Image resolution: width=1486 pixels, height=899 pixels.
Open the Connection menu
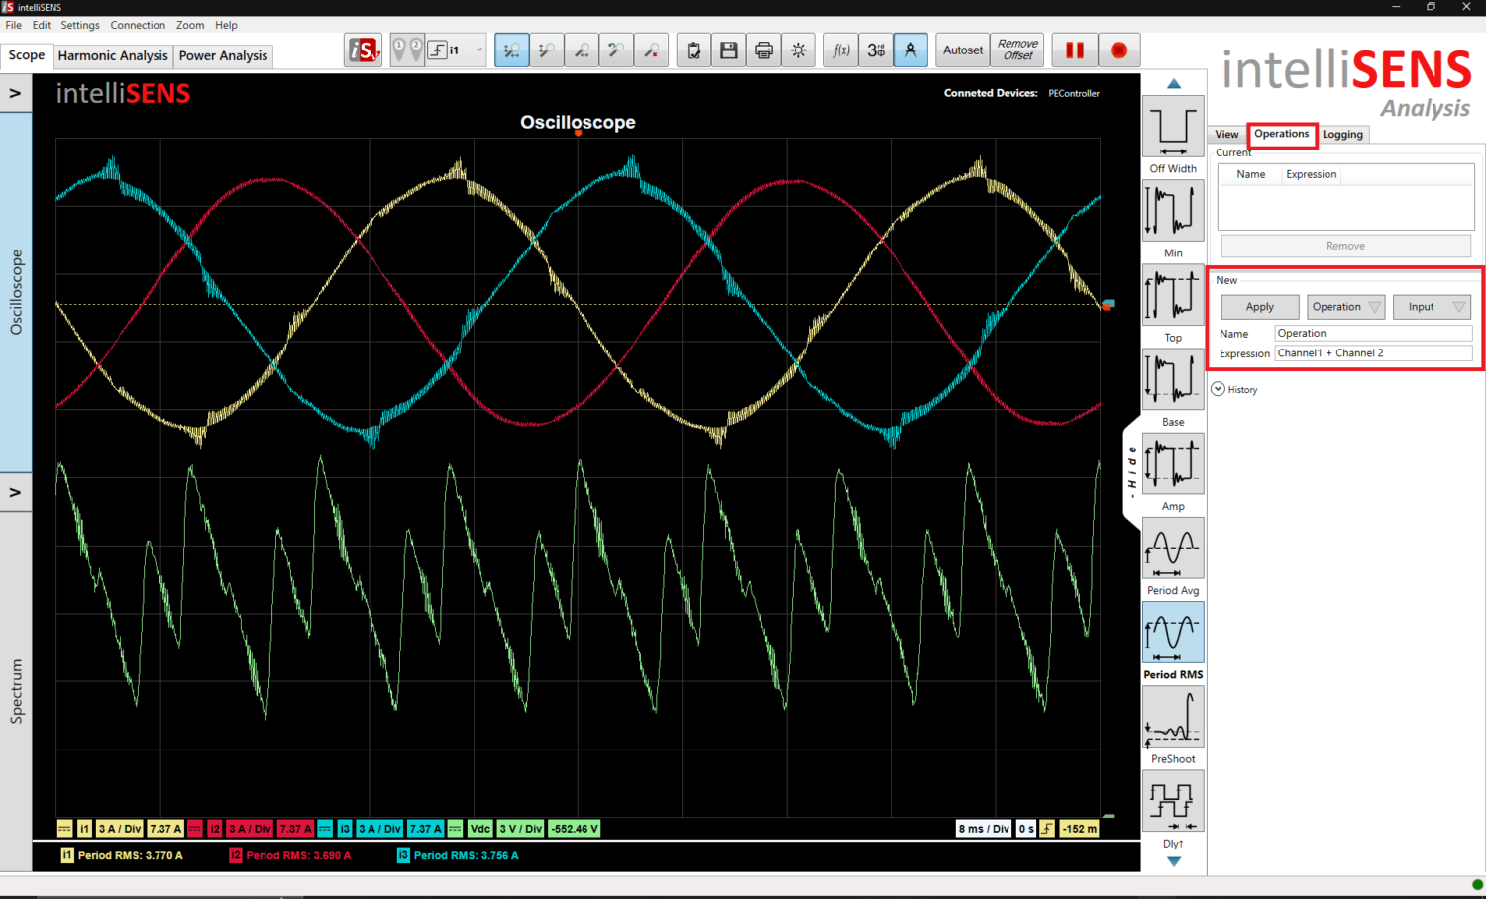point(138,25)
